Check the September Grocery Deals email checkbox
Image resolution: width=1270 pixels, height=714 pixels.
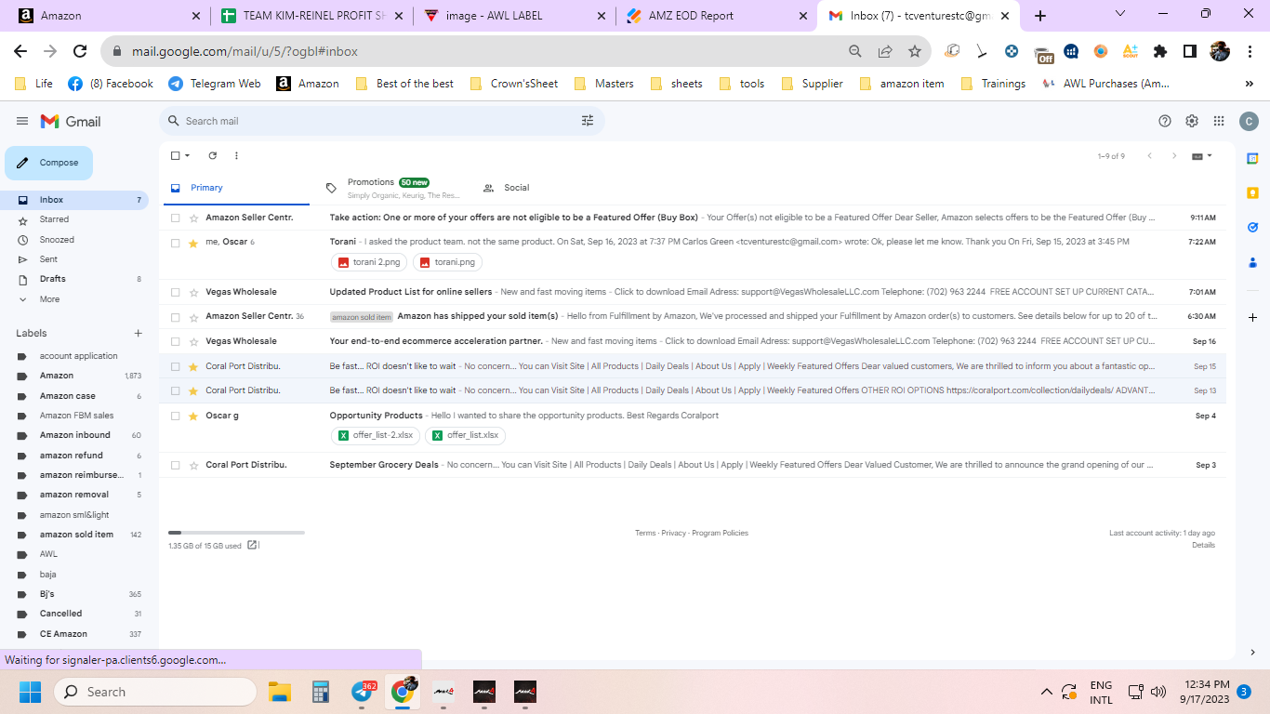pyautogui.click(x=175, y=465)
